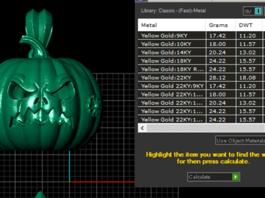
Task: Toggle the GV switch
Action: tap(253, 11)
